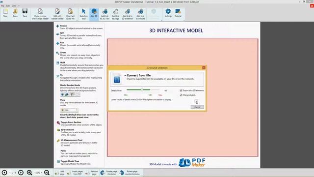Viewport: 314px width, 177px height.
Task: Click the 3D Measurement Tool text
Action: point(72,140)
